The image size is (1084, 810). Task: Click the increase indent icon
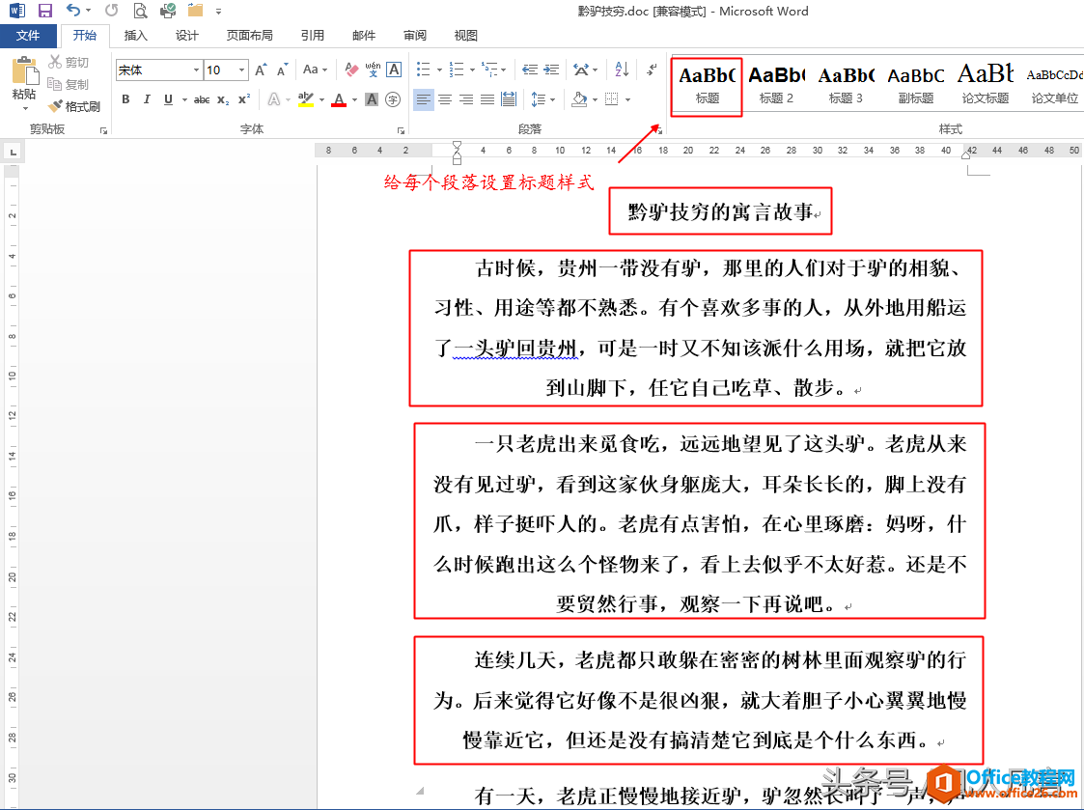coord(551,70)
